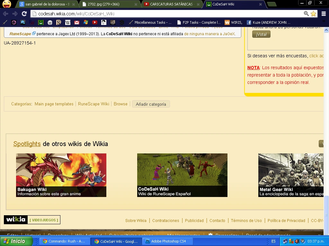Close the CARICATURAS SATÁNICAS tab
The height and width of the screenshot is (246, 329).
[198, 4]
